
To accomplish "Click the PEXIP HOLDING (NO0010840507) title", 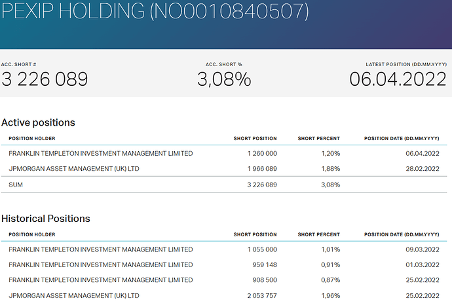I will click(x=155, y=11).
